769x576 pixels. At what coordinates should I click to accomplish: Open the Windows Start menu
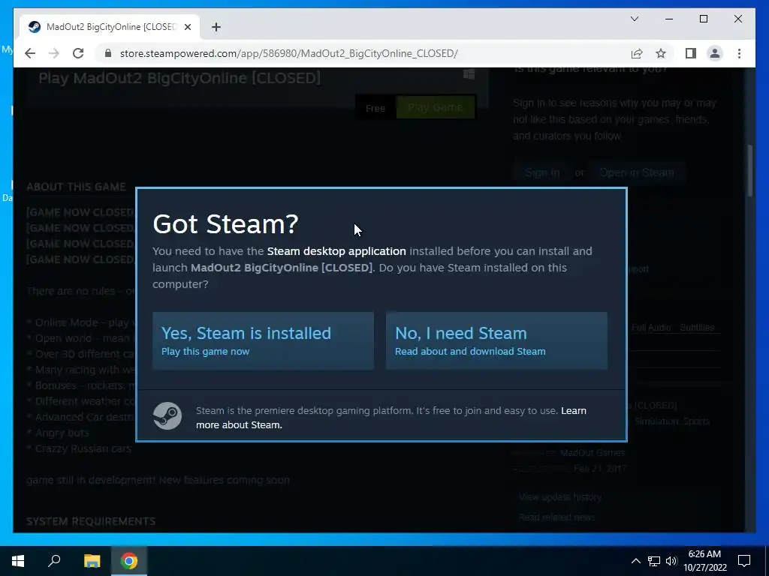(18, 561)
